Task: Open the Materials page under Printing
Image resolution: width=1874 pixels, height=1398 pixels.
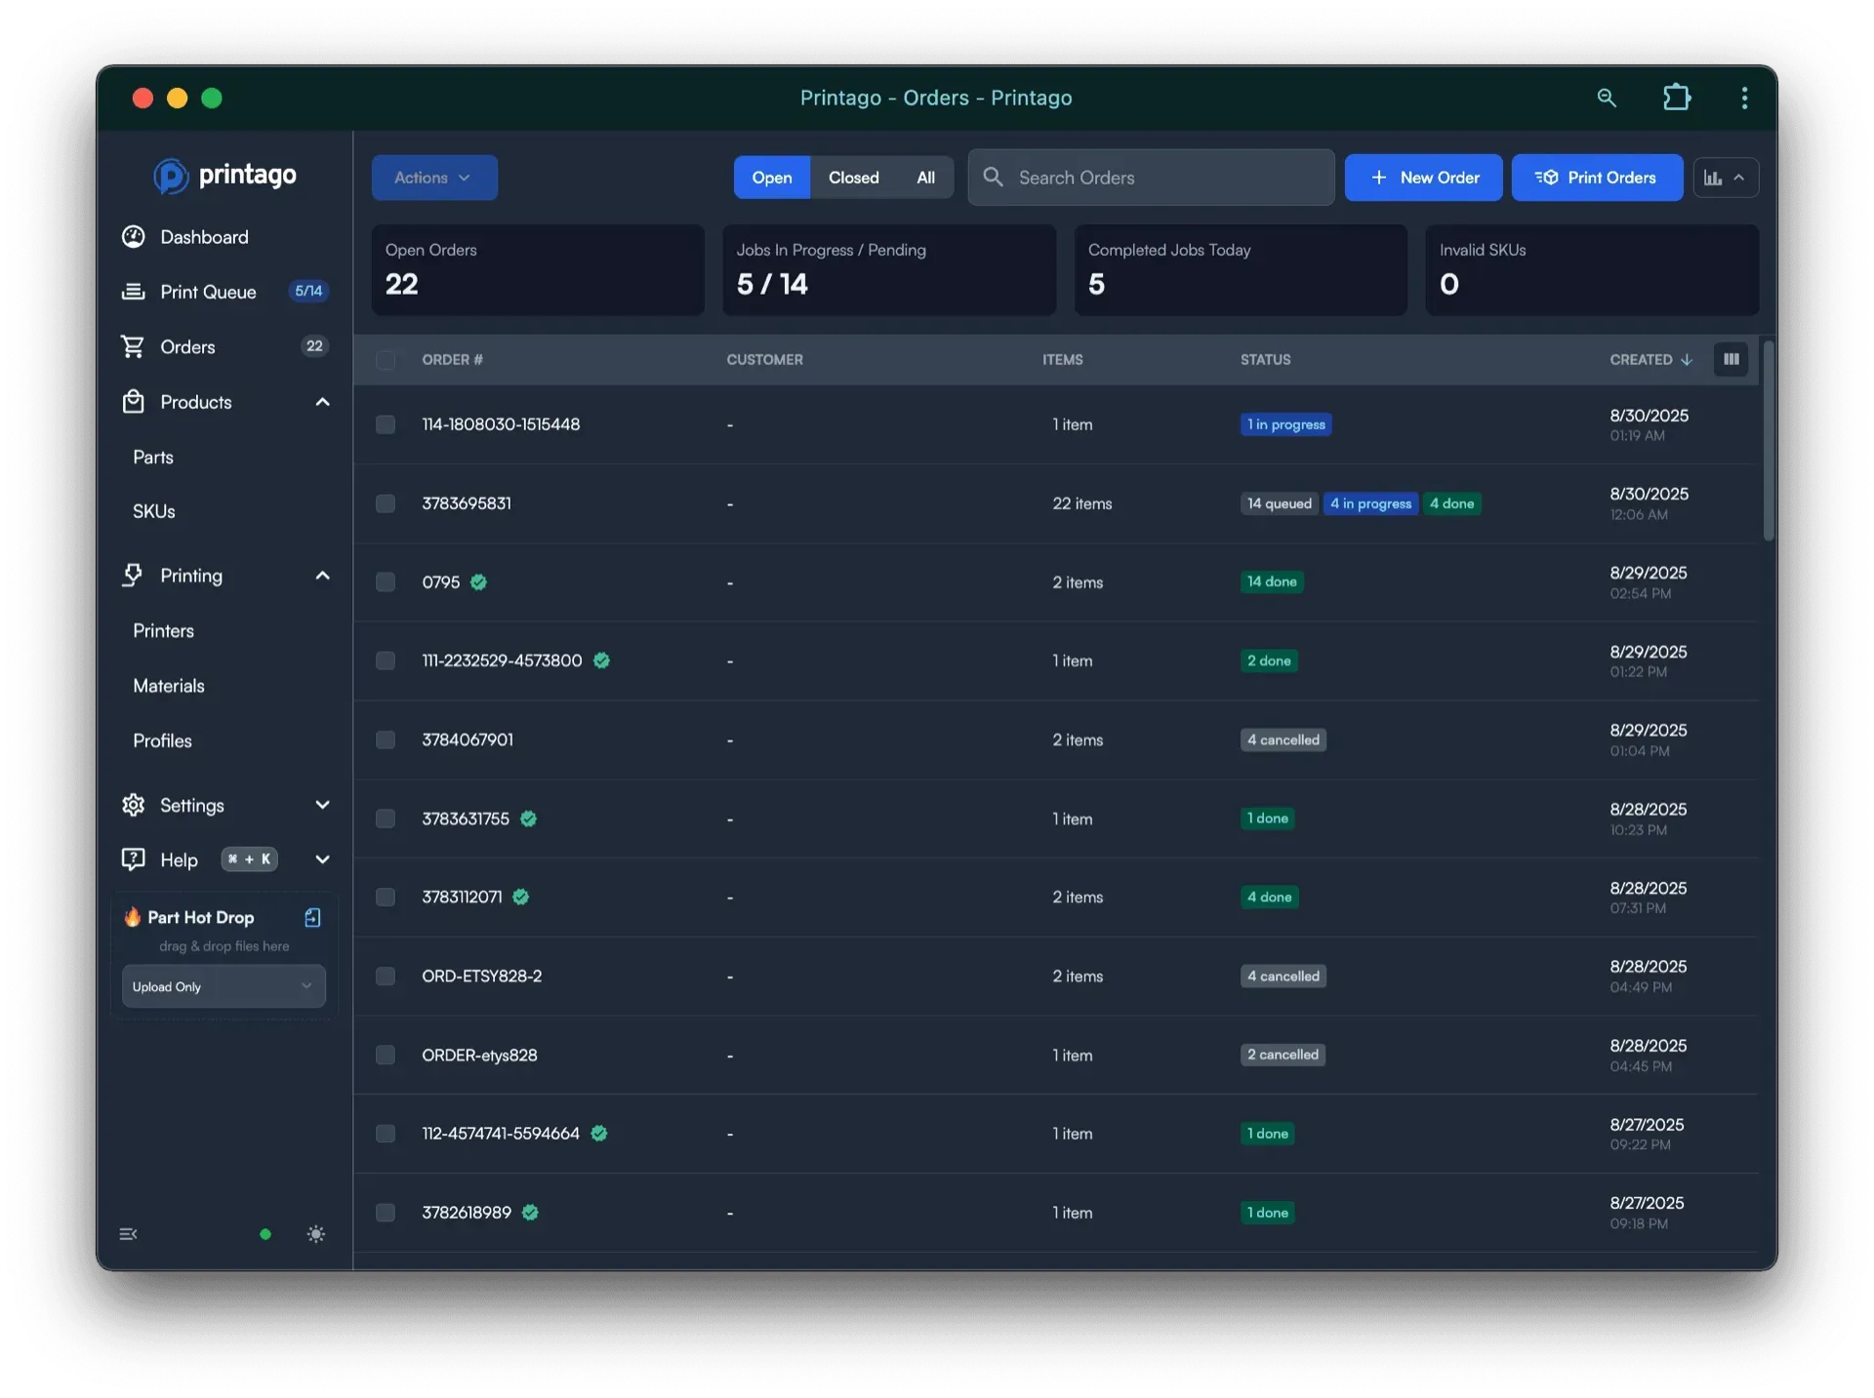Action: coord(168,685)
